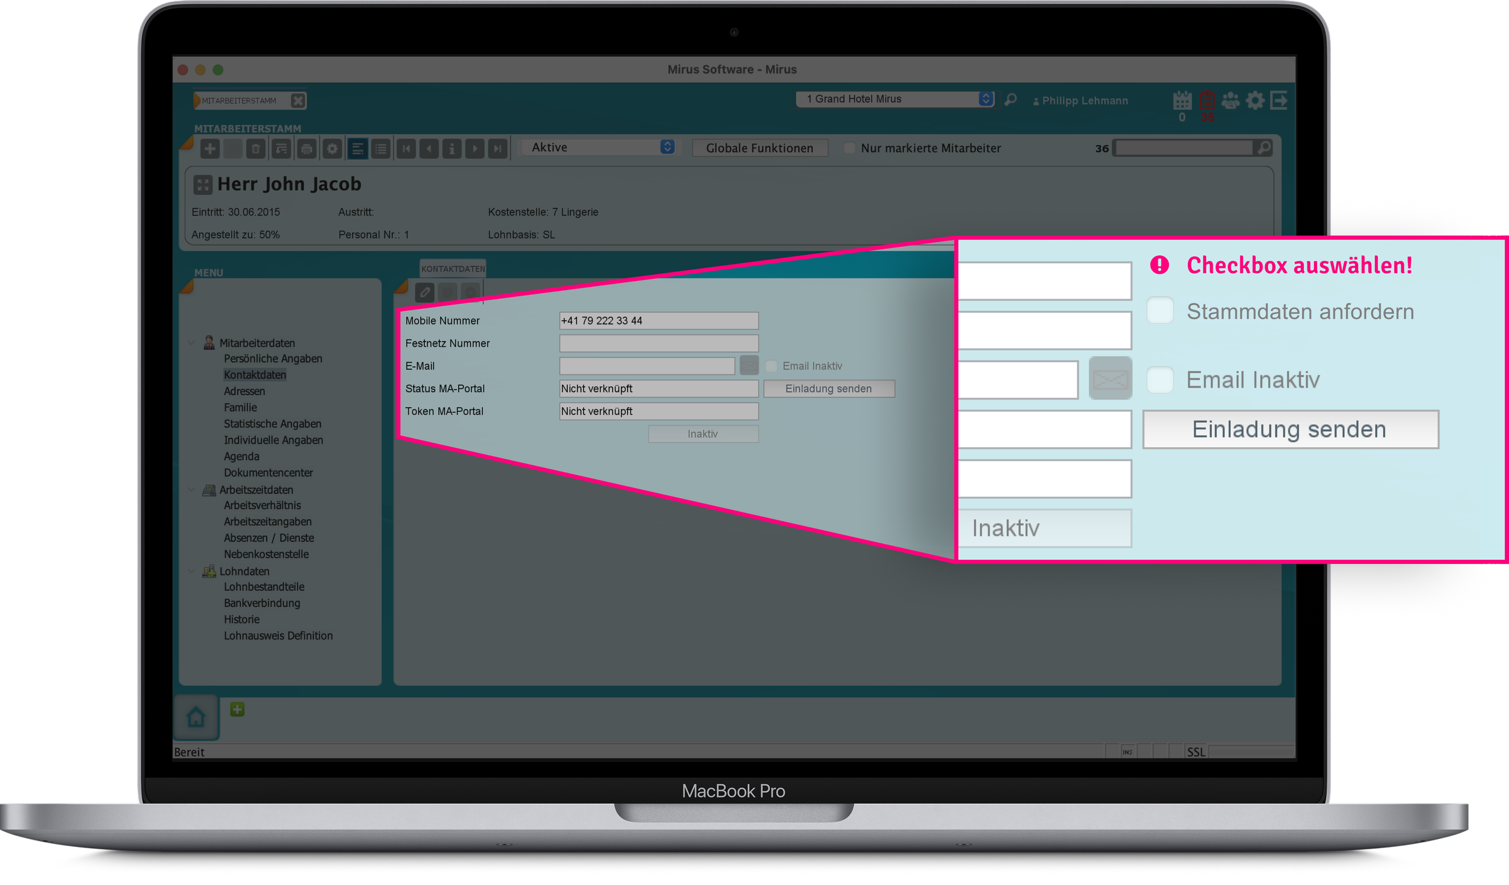Open the Grand Hotel Mirus selector
This screenshot has height=885, width=1509.
pos(895,99)
